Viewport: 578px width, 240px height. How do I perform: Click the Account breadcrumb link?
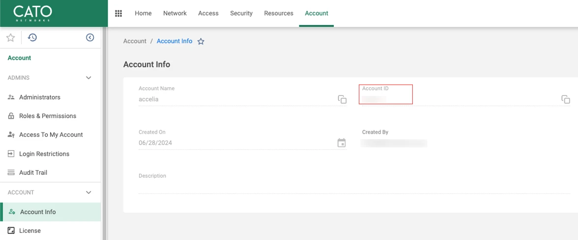[x=135, y=41]
